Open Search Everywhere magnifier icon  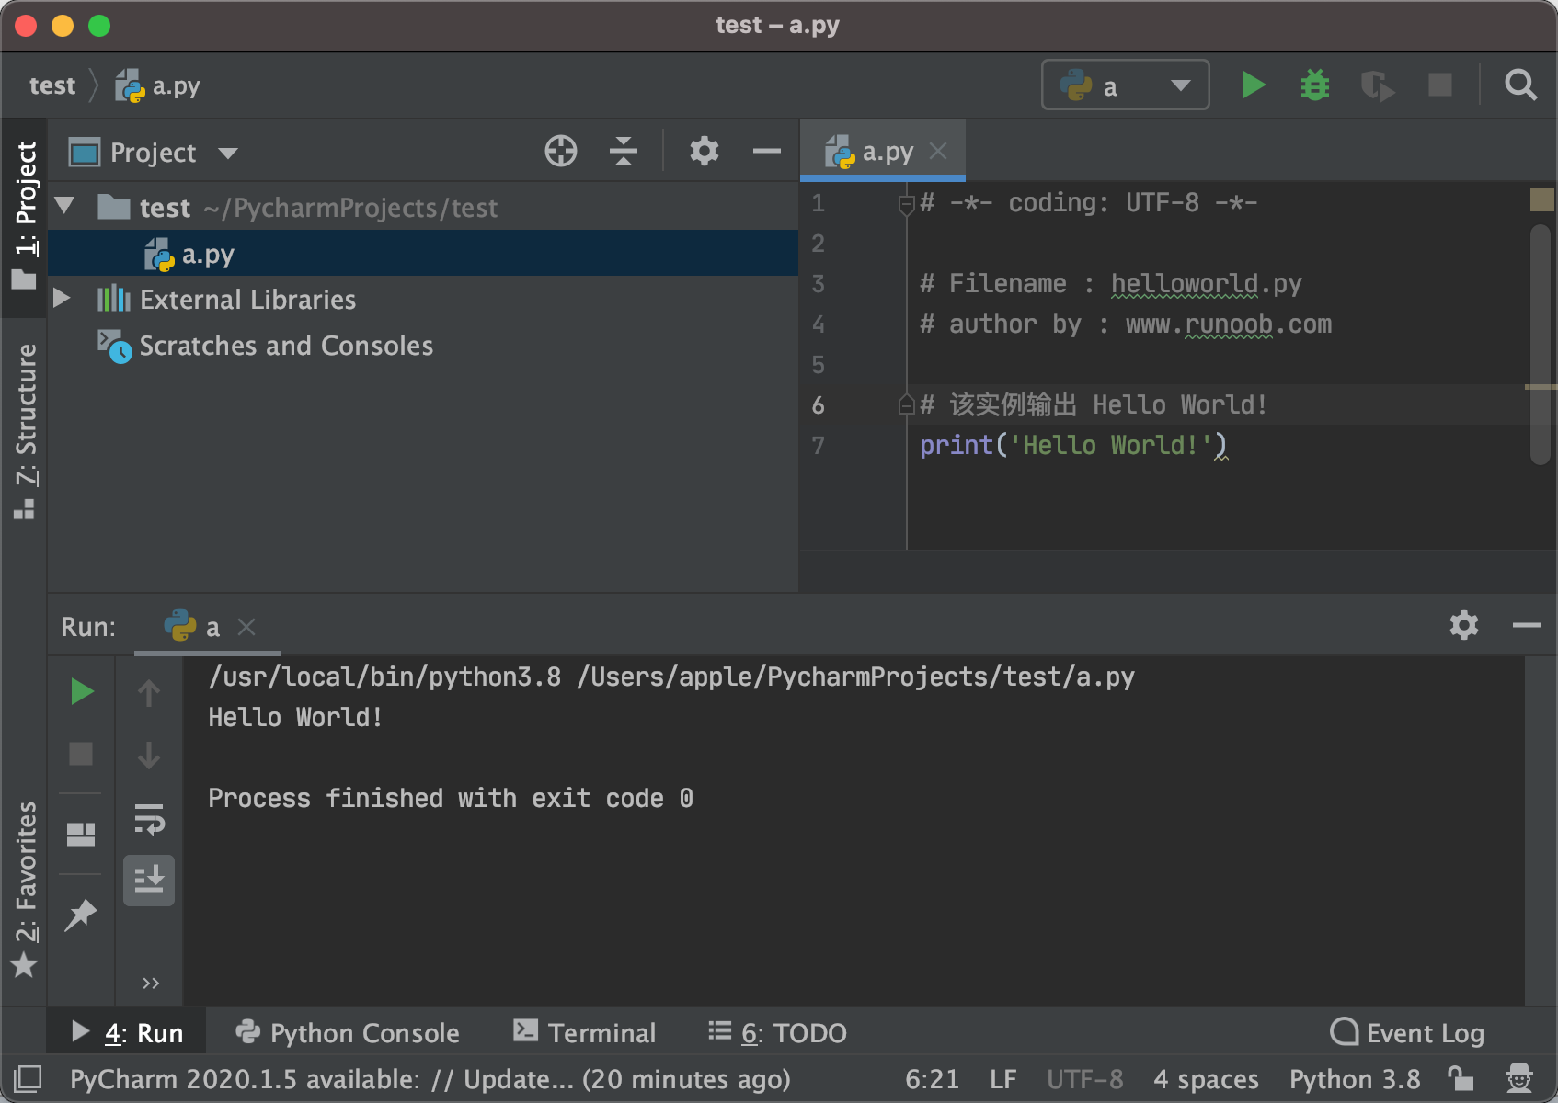(1520, 85)
